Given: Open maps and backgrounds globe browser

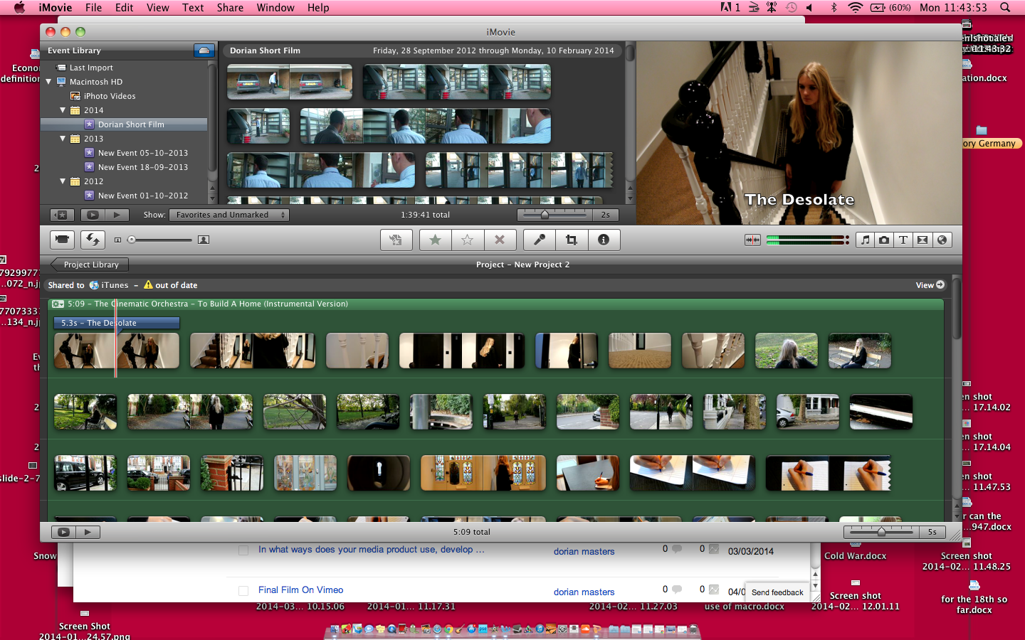Looking at the screenshot, I should pyautogui.click(x=942, y=240).
